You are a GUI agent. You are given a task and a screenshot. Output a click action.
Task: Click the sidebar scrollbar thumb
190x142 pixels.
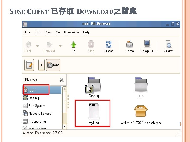tap(65, 102)
